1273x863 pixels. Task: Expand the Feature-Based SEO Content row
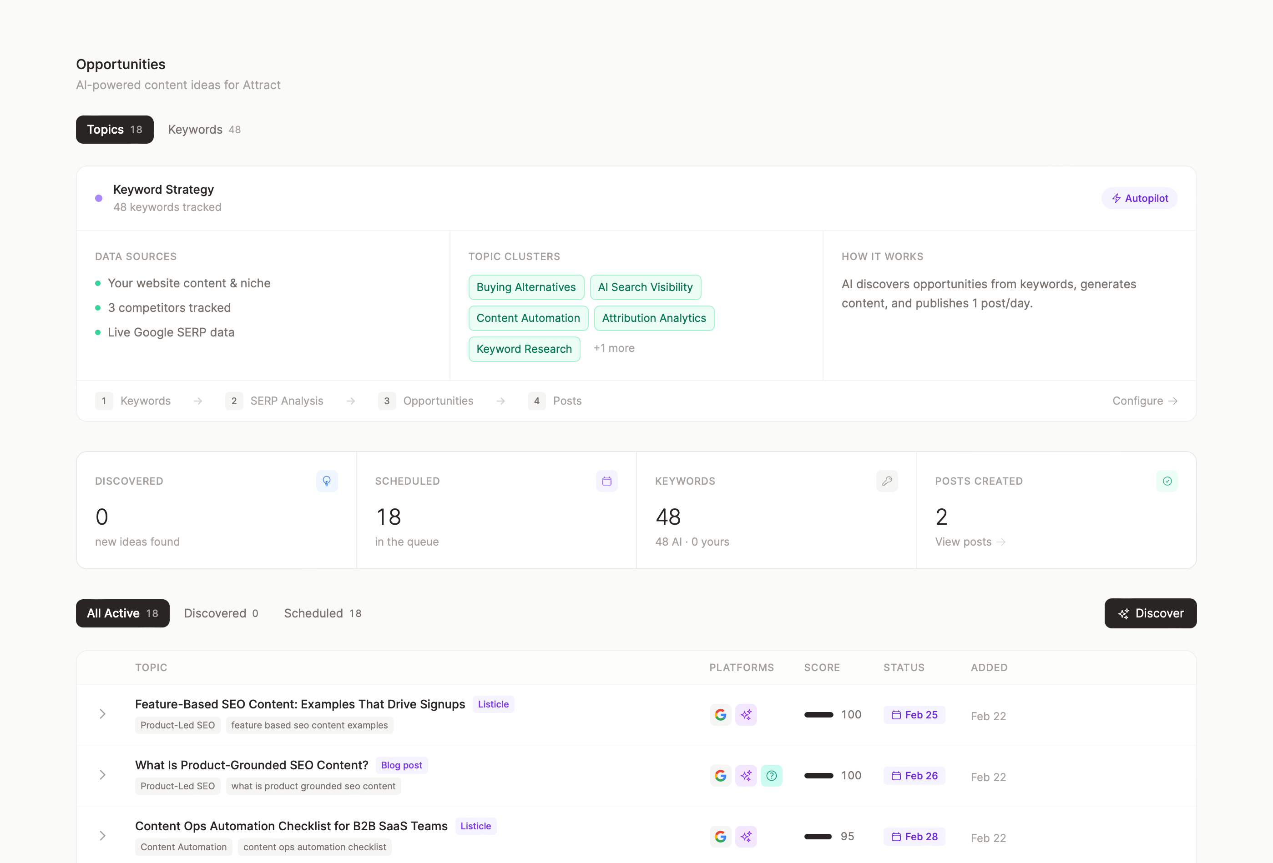point(102,714)
